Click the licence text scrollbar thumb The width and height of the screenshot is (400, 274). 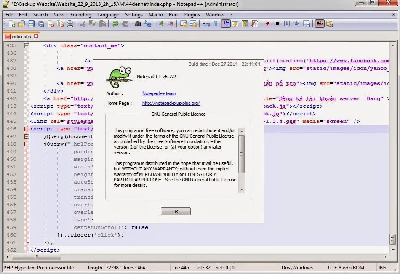(241, 154)
